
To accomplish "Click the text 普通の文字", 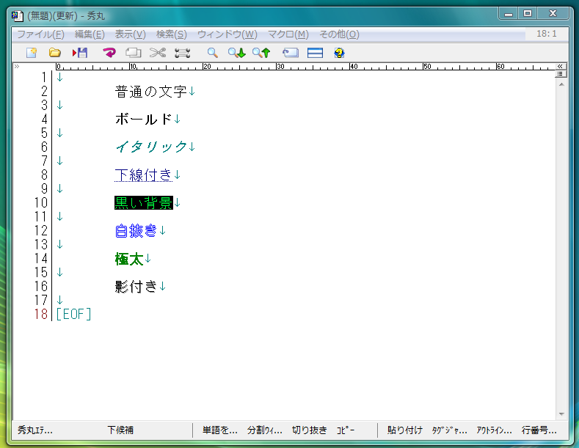I will (150, 92).
